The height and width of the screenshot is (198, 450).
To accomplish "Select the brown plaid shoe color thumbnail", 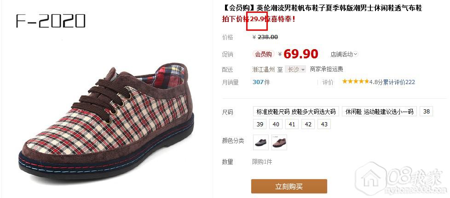I will pos(279,142).
